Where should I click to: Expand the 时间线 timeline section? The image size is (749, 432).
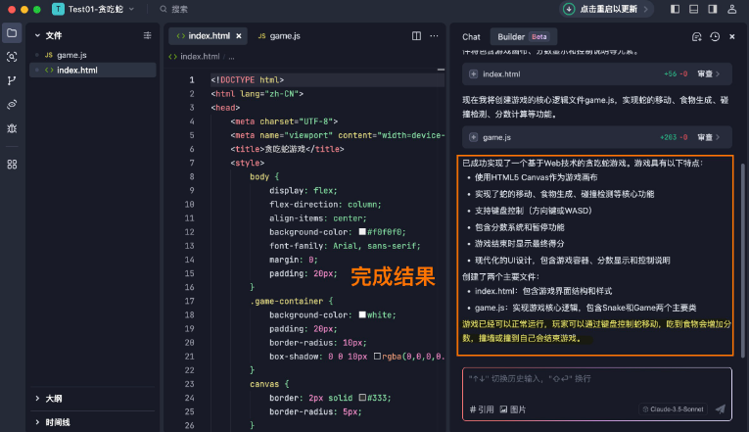pos(57,422)
